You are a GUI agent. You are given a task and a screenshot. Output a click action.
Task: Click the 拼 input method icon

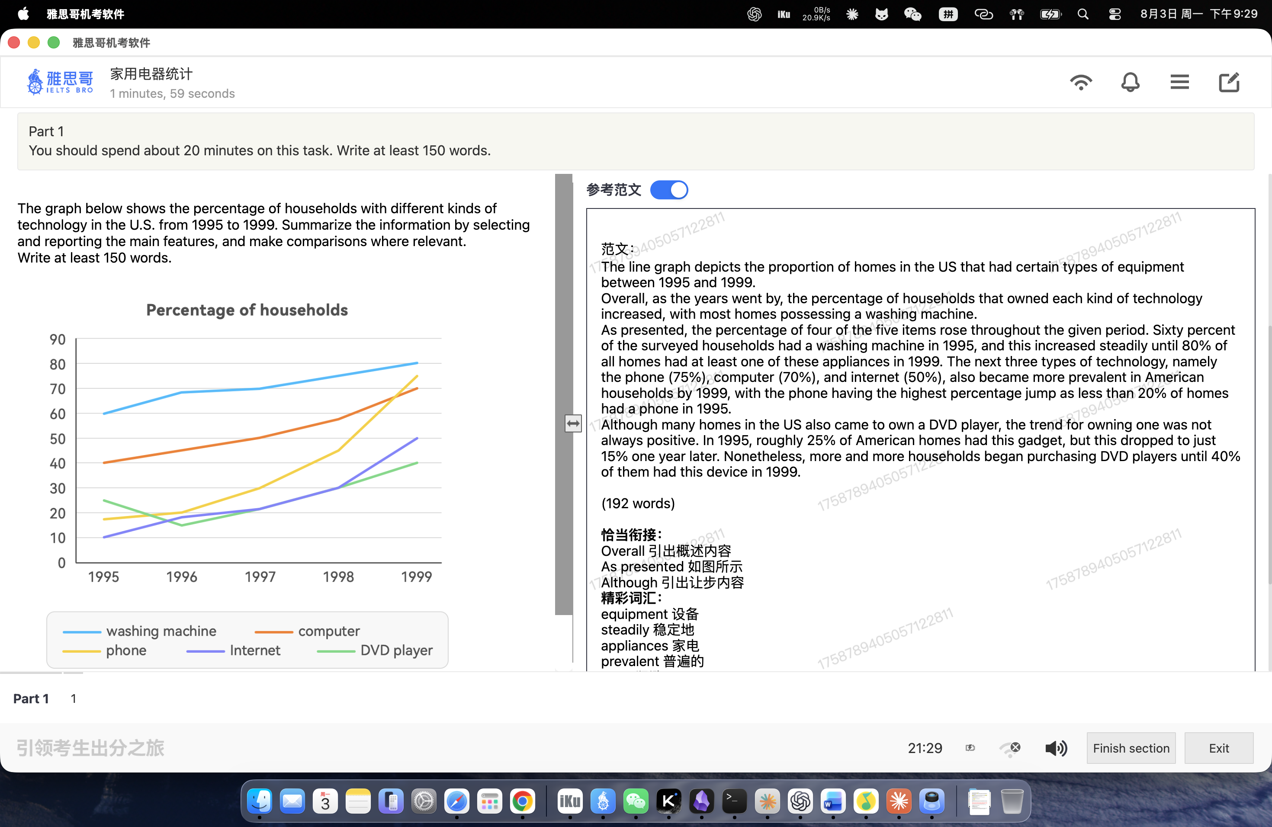tap(948, 14)
